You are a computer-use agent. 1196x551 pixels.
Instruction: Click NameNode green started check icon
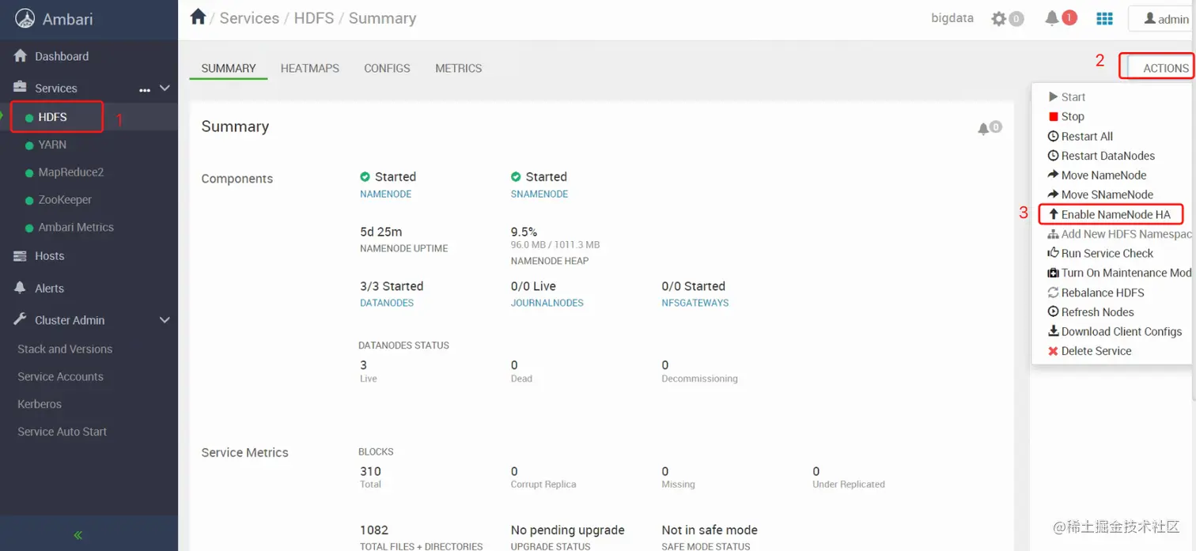coord(365,176)
